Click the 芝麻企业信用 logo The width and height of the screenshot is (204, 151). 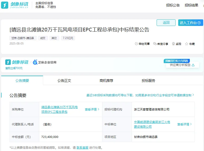[44, 62]
